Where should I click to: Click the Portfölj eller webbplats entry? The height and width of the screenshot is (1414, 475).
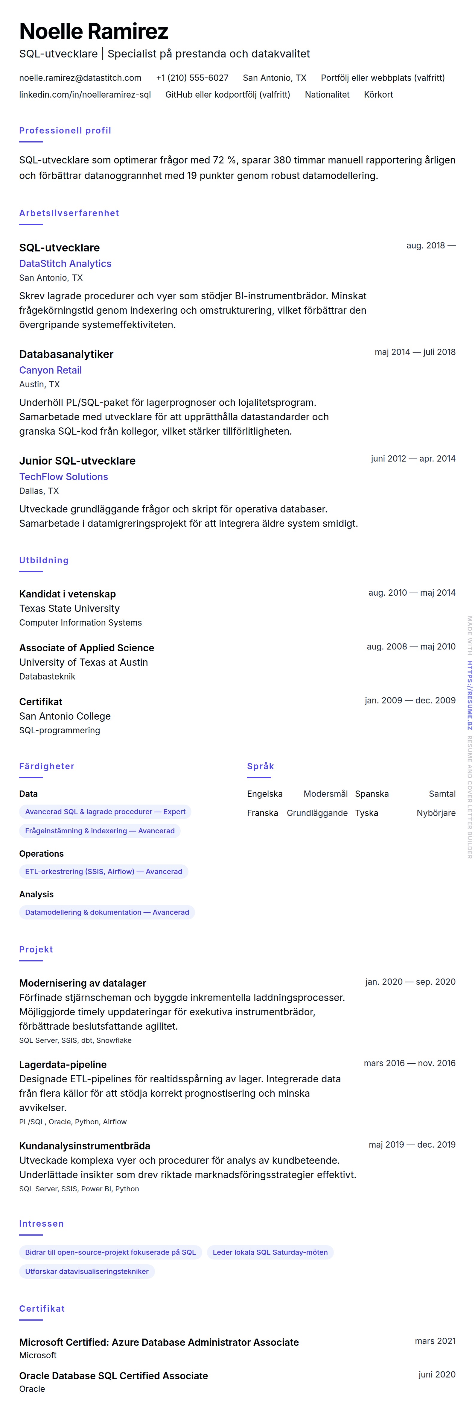point(382,78)
